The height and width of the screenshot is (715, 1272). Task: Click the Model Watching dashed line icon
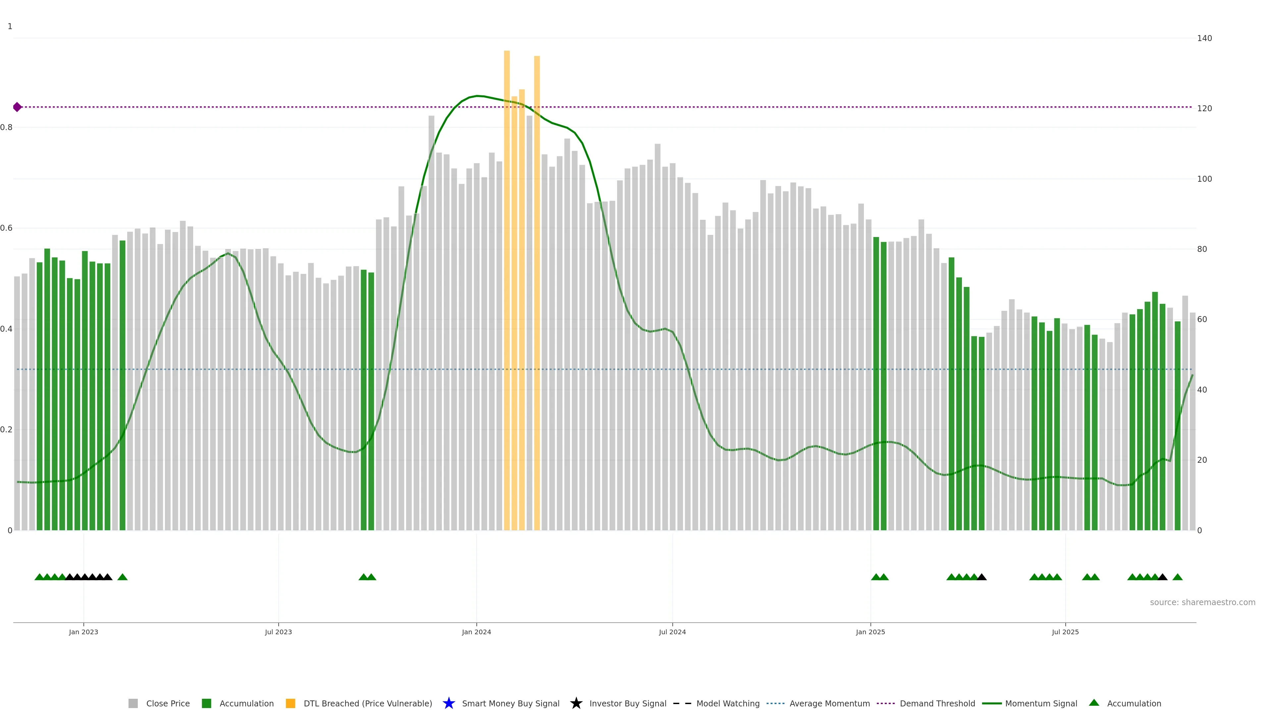pos(682,703)
